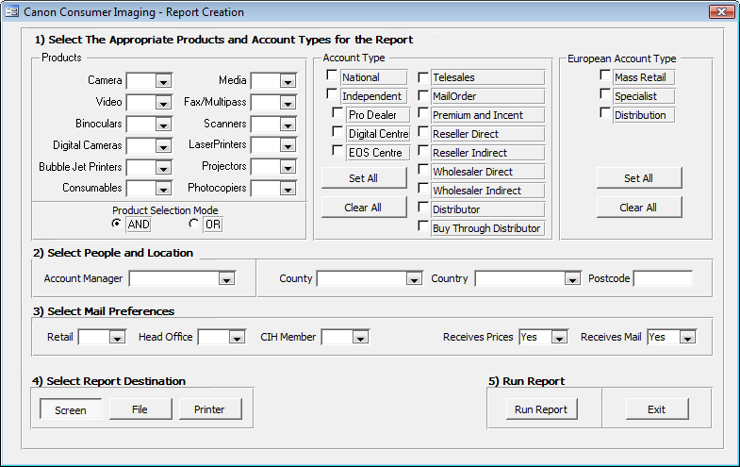
Task: Check the Independent account type
Action: [x=332, y=94]
